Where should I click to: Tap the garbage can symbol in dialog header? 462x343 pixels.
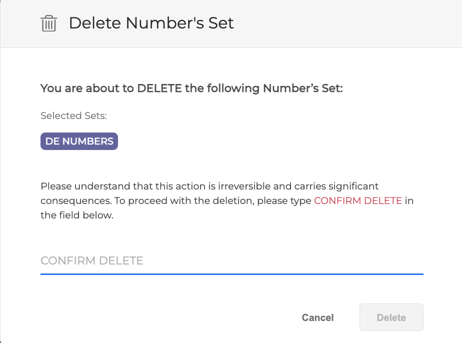tap(48, 23)
